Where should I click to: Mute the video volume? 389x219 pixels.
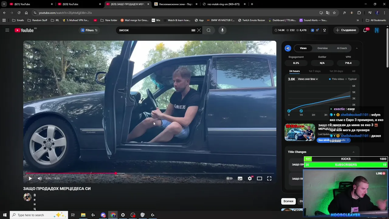40,178
